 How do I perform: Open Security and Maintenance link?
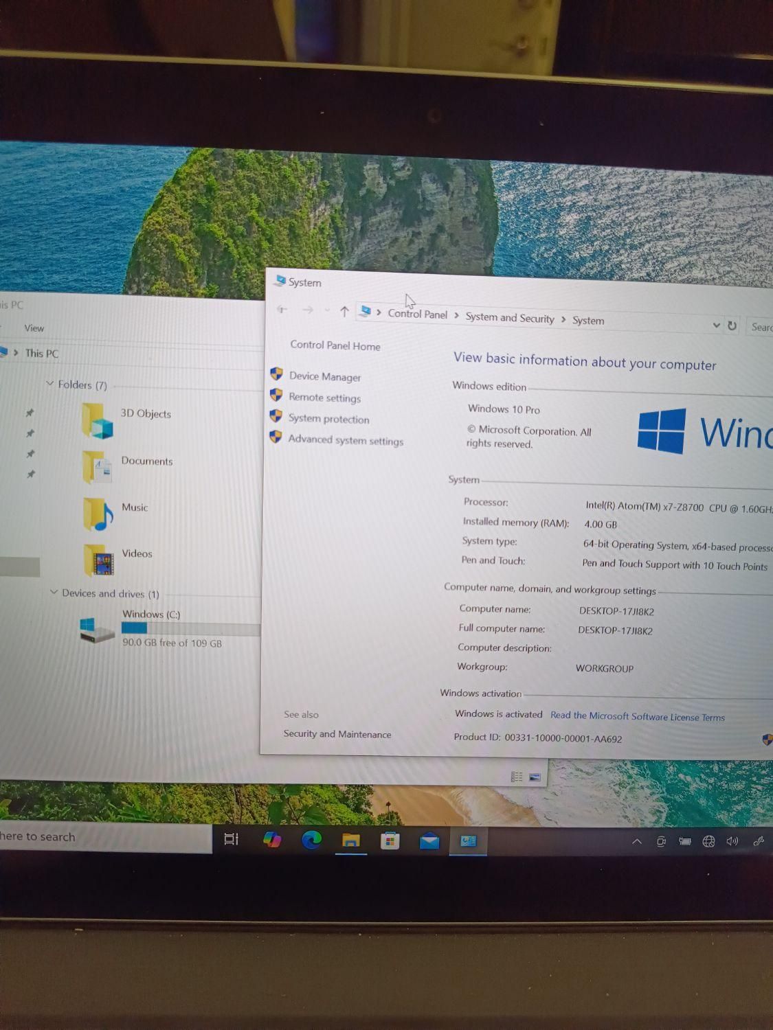tap(337, 734)
